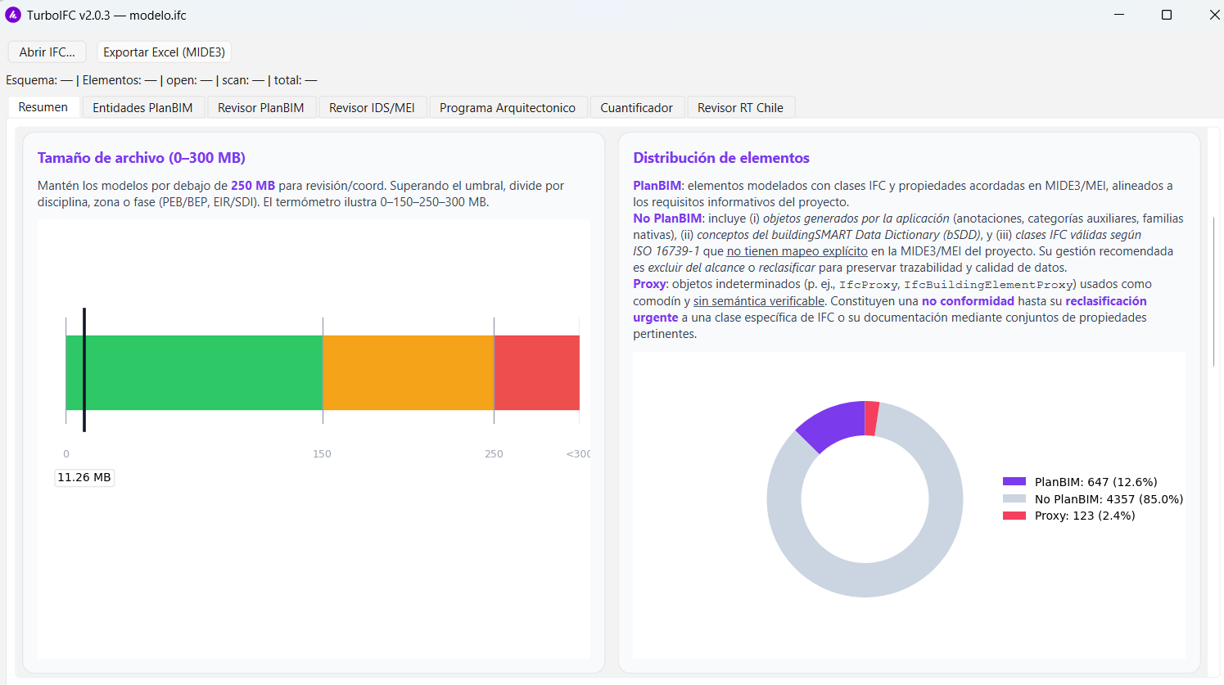Click the 'sin semántica verificable' underlined text
Screen dimensions: 1224x685
click(759, 301)
